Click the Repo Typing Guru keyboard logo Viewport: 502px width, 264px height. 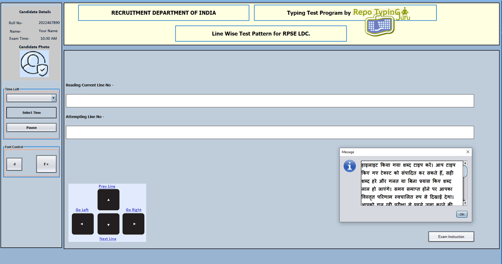click(380, 25)
